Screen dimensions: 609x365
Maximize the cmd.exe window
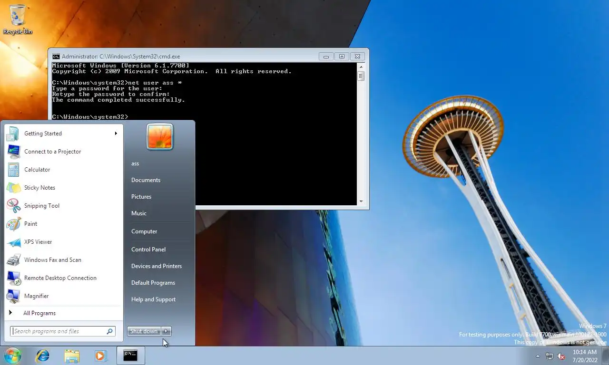pos(342,56)
